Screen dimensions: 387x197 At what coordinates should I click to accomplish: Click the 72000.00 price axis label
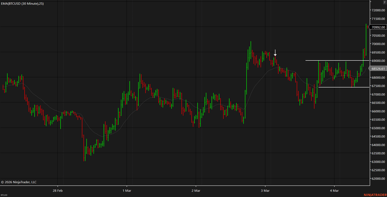point(379,10)
